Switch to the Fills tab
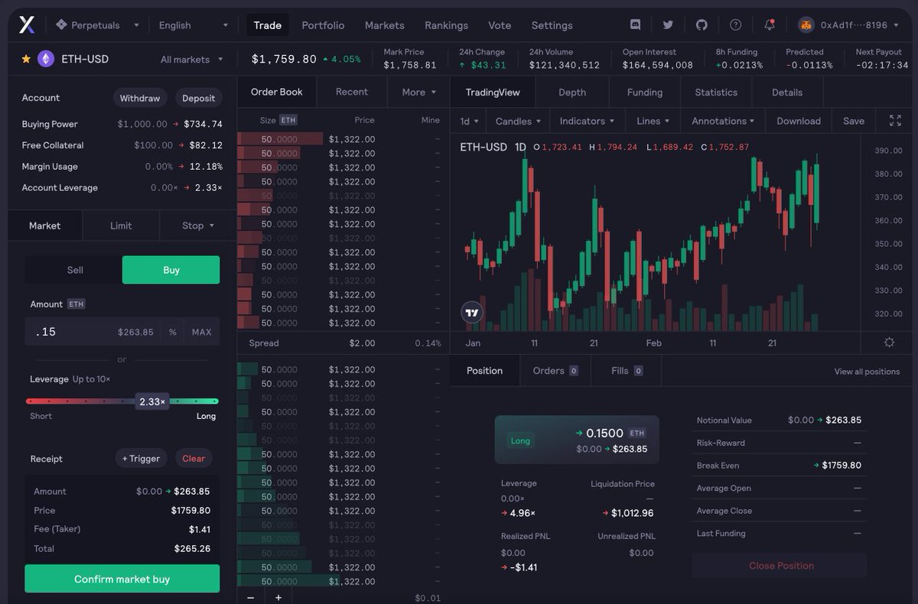Image resolution: width=918 pixels, height=604 pixels. click(x=627, y=371)
